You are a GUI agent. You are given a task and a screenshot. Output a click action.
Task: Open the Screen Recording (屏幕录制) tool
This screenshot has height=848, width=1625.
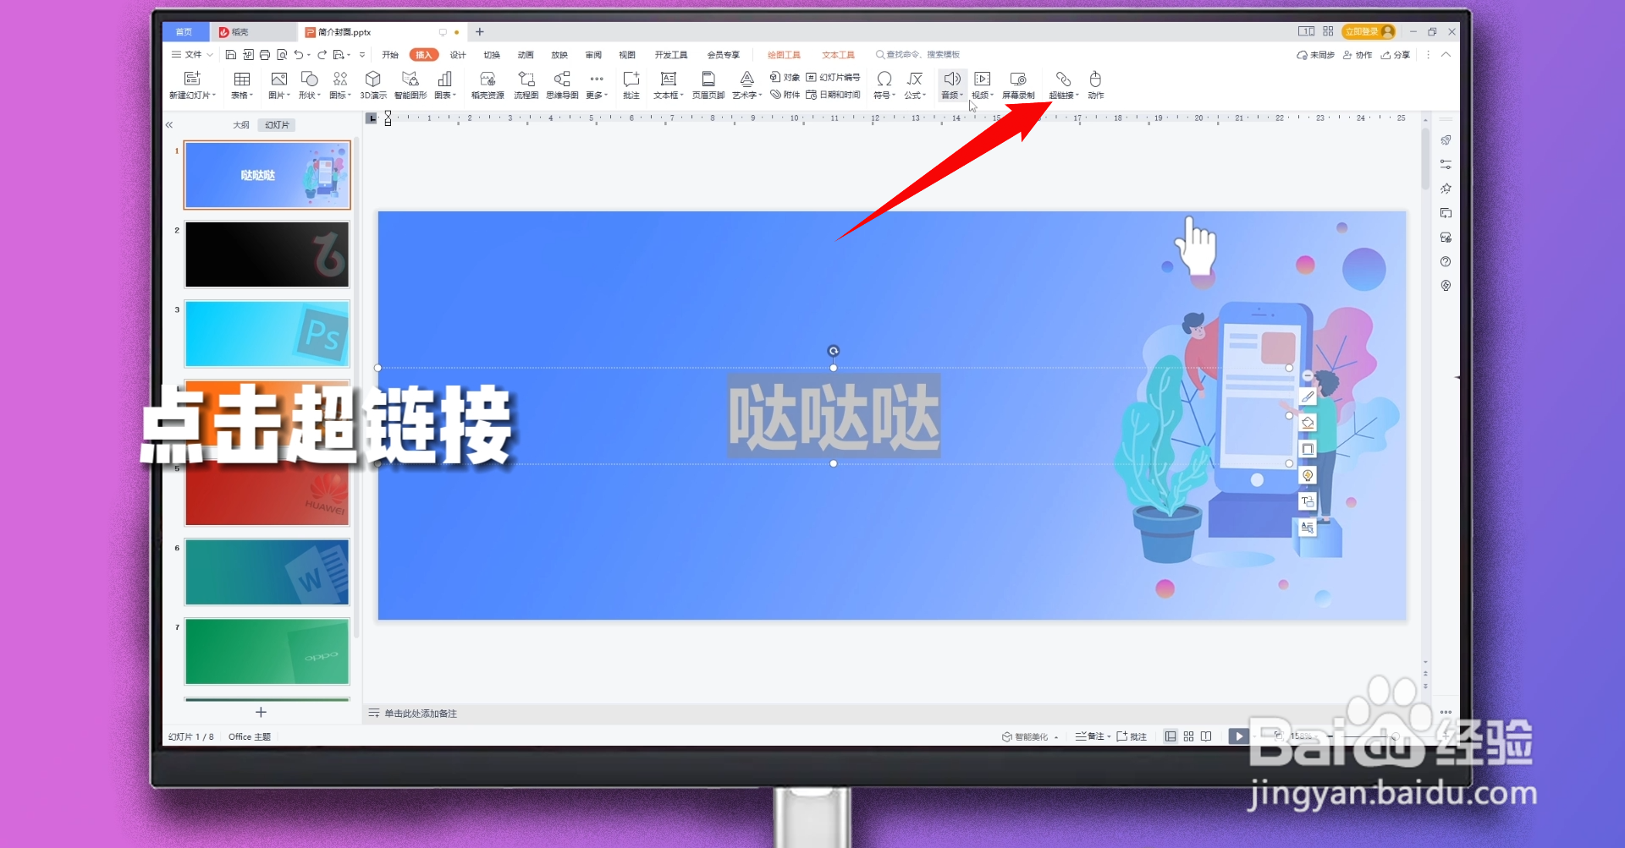[x=1018, y=85]
